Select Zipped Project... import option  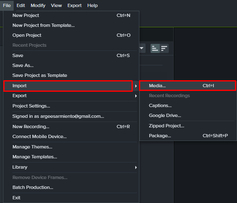tap(188, 126)
